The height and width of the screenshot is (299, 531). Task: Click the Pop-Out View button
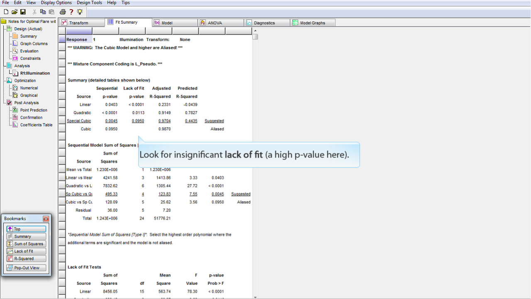point(26,268)
